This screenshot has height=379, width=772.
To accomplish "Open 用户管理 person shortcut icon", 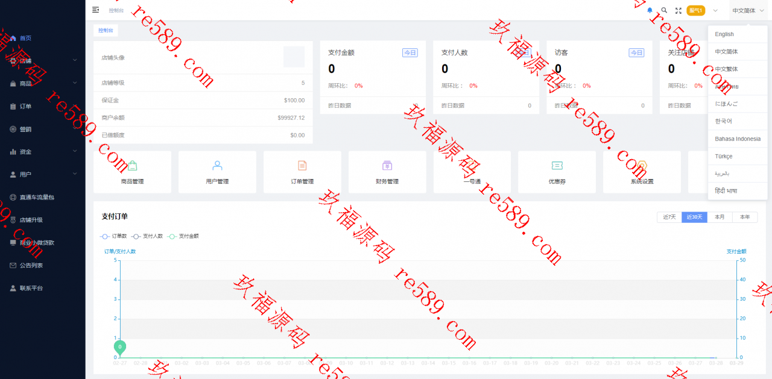I will pyautogui.click(x=217, y=166).
